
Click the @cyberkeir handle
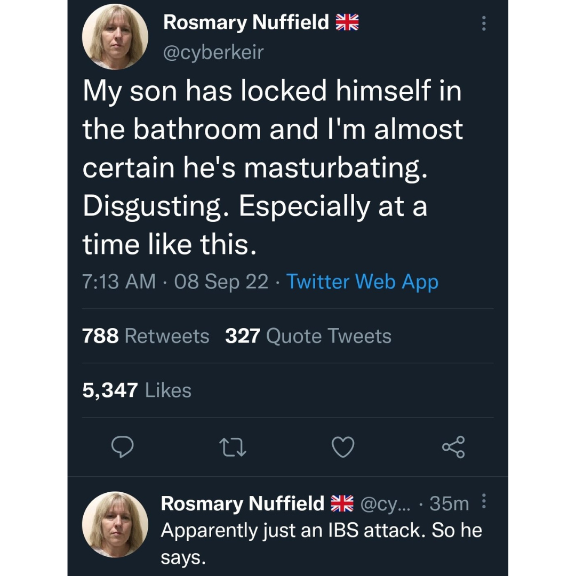click(x=213, y=52)
